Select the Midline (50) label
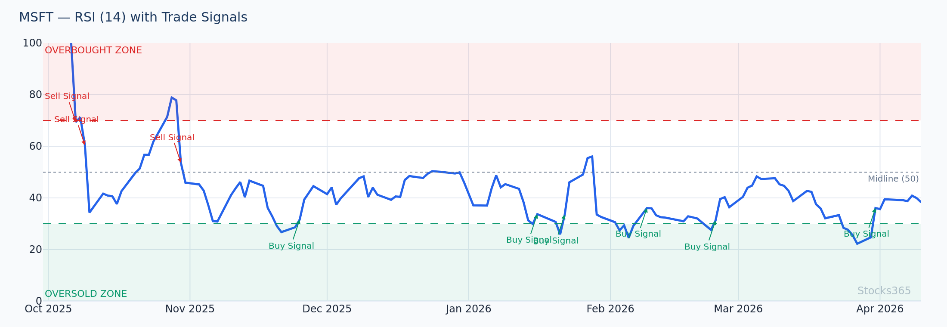Image resolution: width=947 pixels, height=327 pixels. (893, 179)
